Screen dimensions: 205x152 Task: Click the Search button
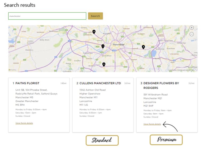point(95,16)
